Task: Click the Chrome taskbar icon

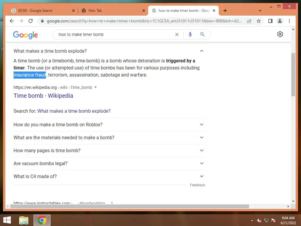Action: click(42, 220)
